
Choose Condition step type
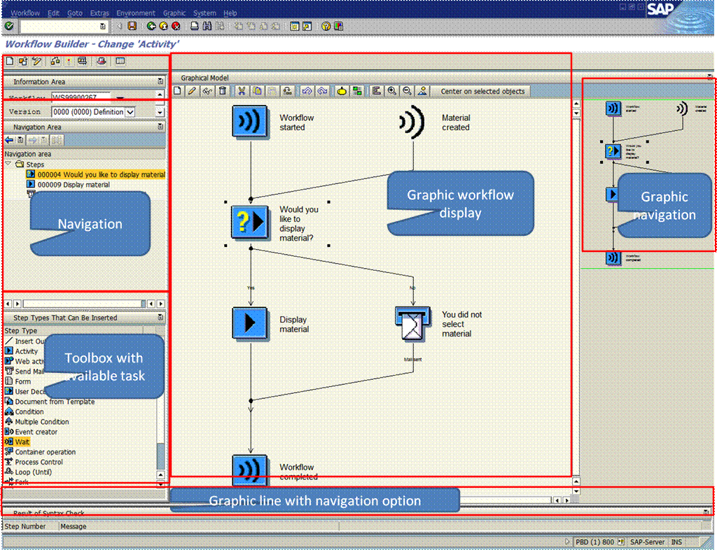tap(25, 411)
